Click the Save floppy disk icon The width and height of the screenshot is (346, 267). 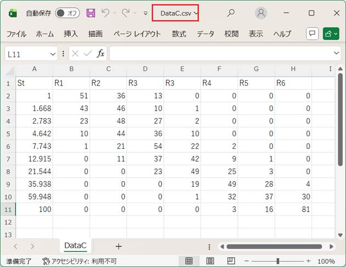point(91,13)
